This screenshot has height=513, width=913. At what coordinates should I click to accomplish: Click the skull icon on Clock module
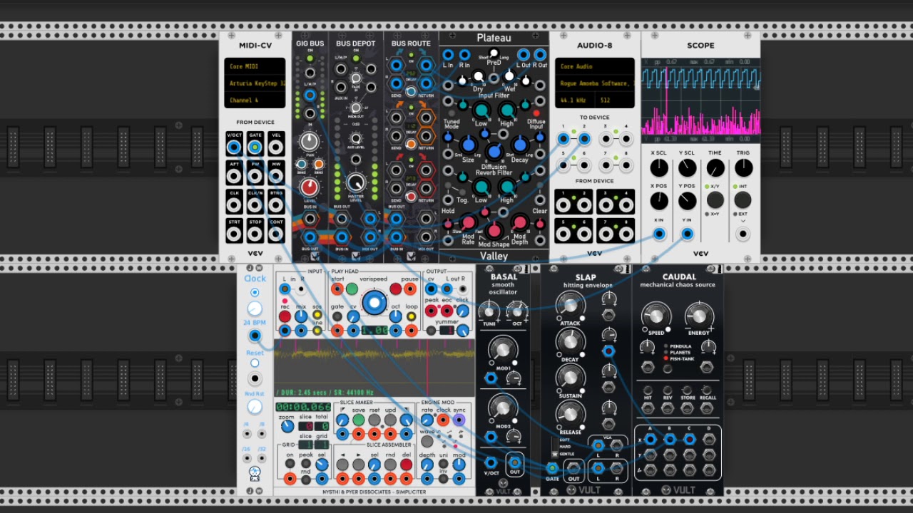point(255,473)
